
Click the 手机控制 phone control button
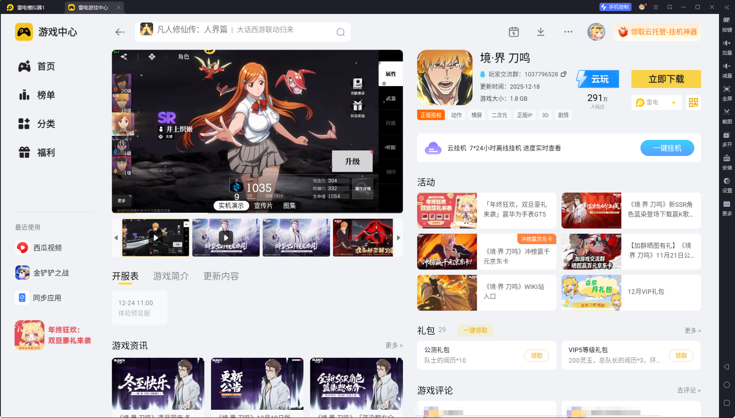(615, 7)
